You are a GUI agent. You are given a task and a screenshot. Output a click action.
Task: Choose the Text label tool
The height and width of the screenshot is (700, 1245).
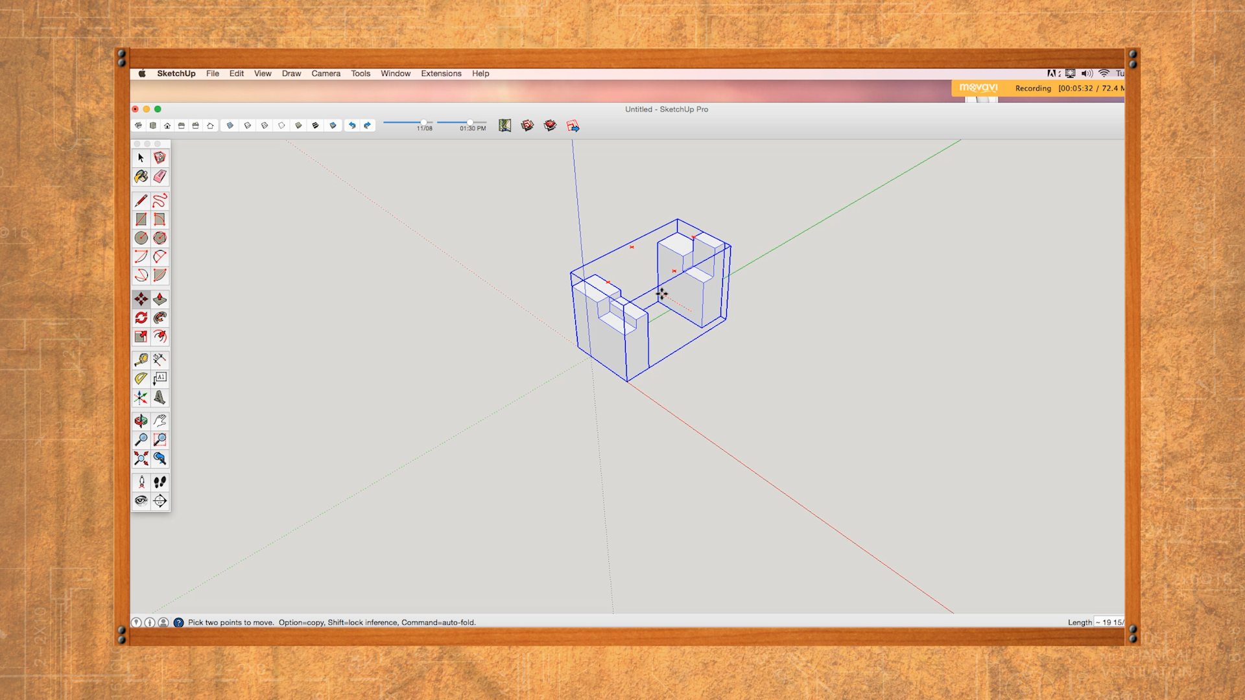(160, 378)
